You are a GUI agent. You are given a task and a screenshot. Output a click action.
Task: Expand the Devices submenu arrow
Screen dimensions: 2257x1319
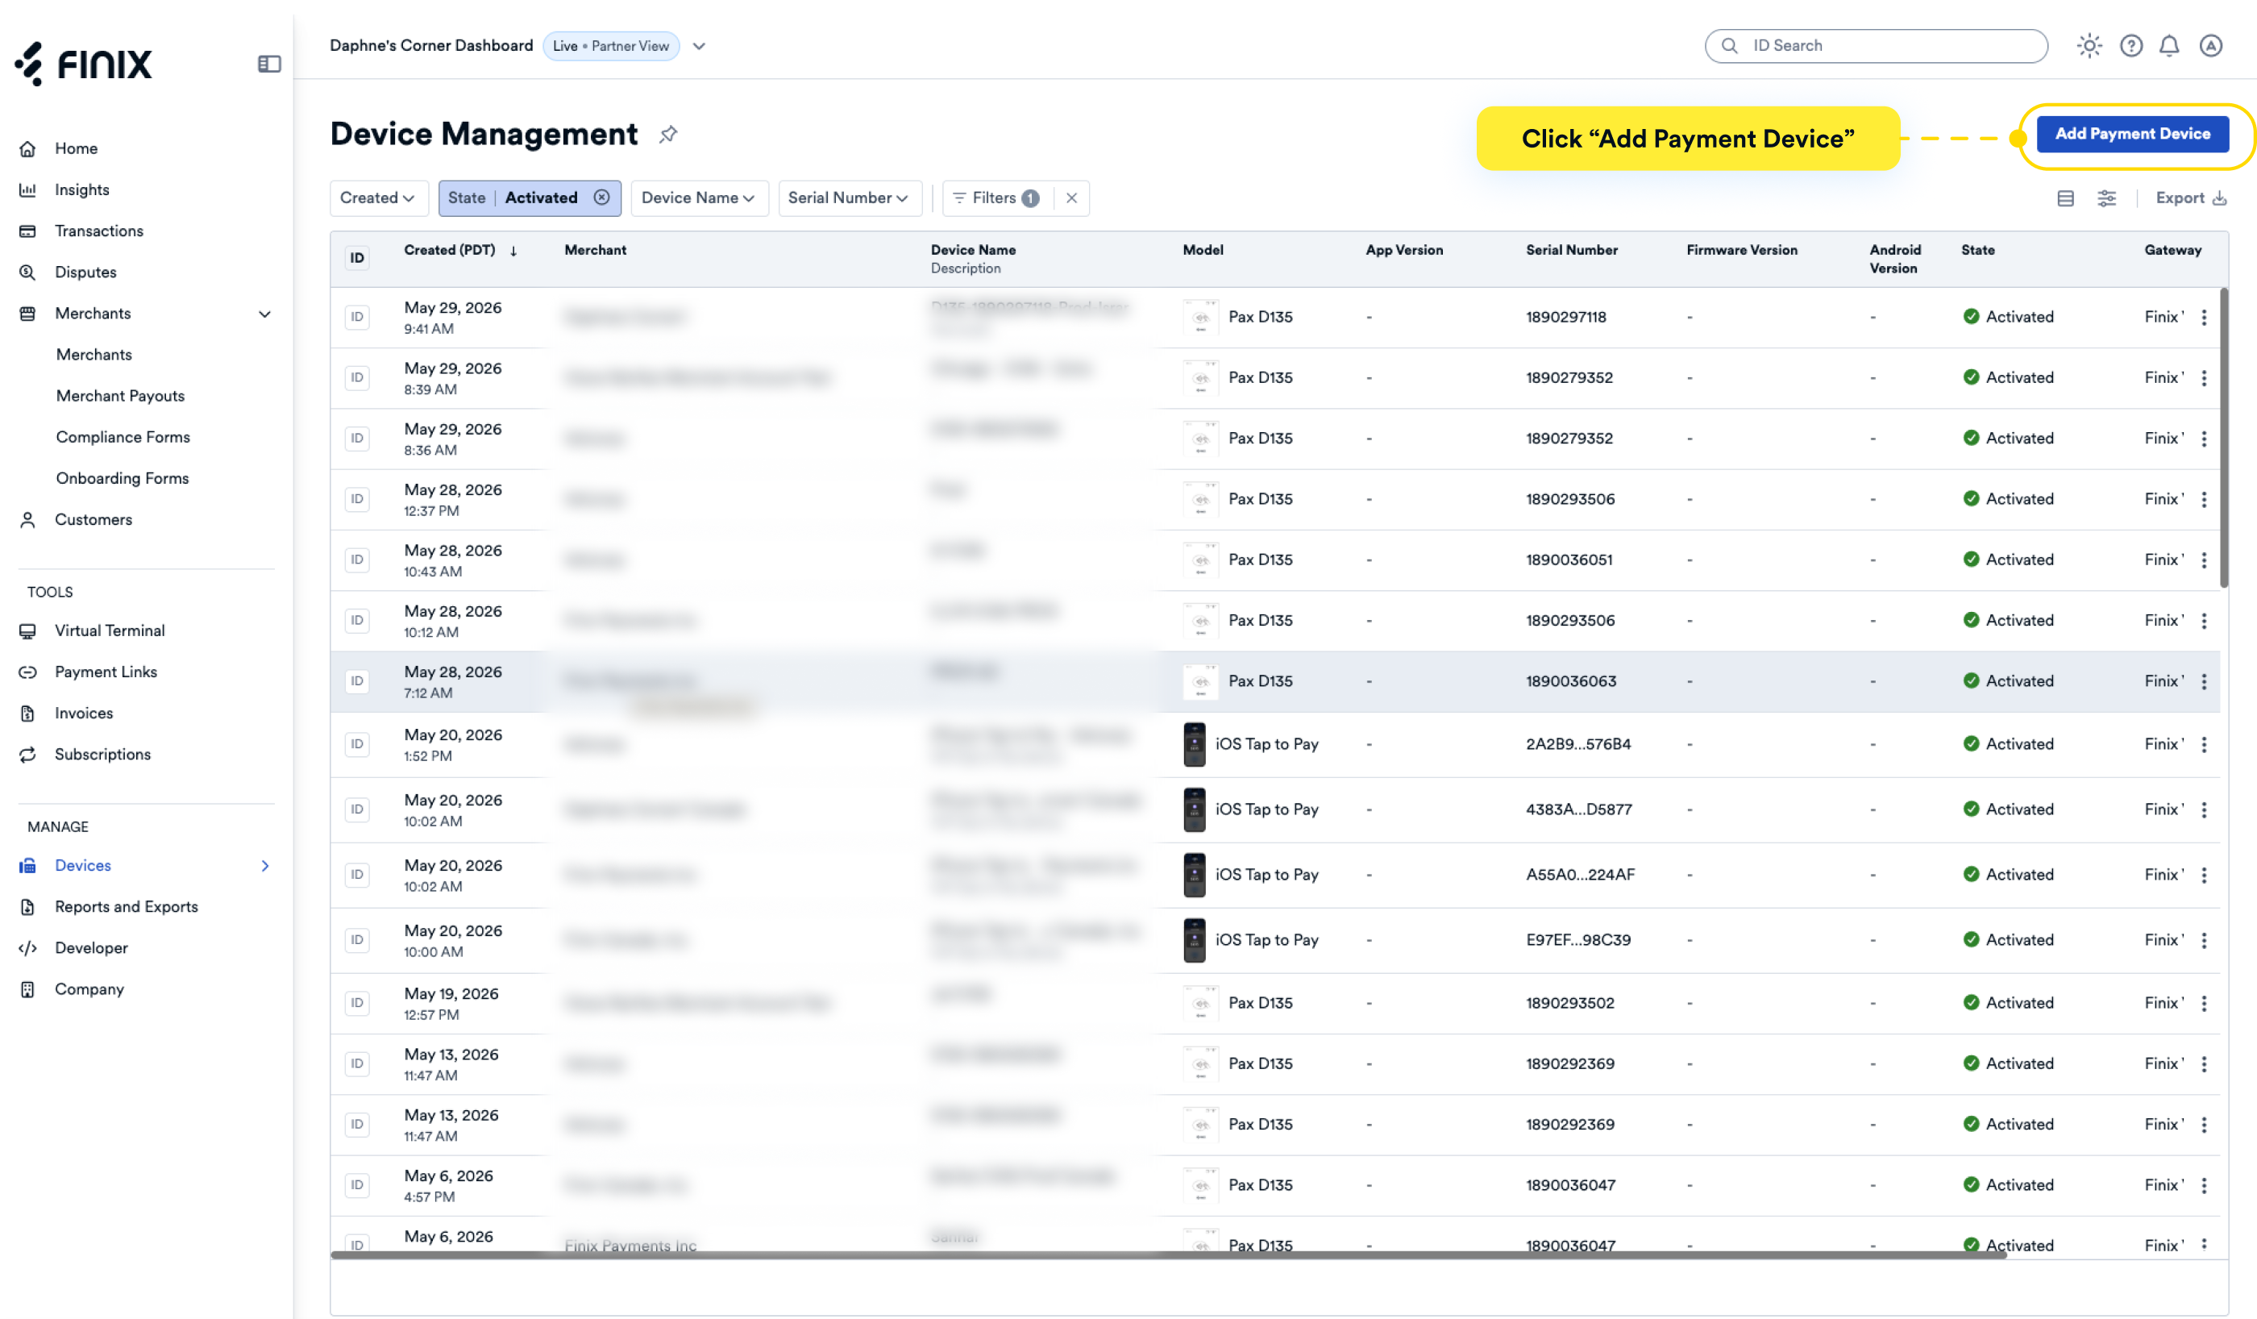tap(264, 866)
